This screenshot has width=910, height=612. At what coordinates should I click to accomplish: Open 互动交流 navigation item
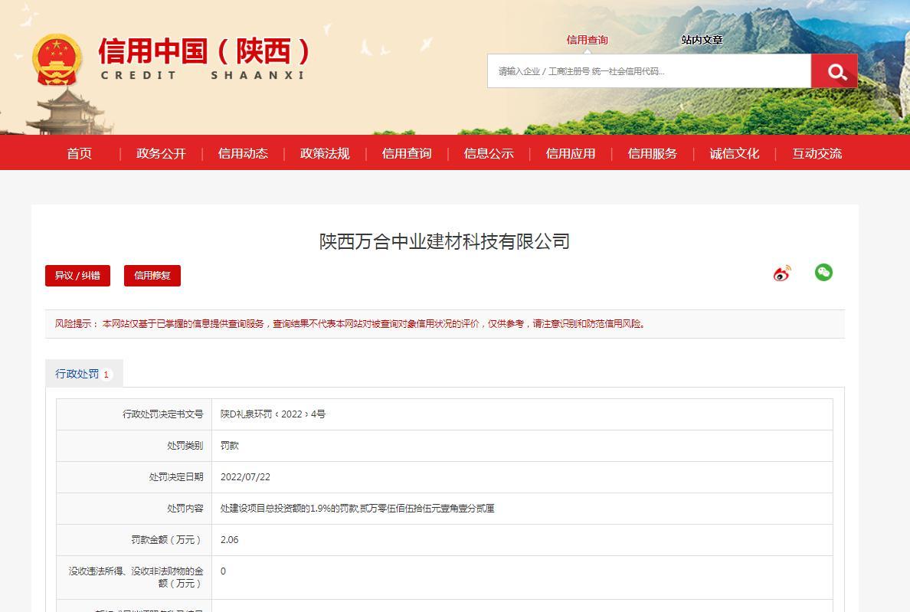(817, 154)
